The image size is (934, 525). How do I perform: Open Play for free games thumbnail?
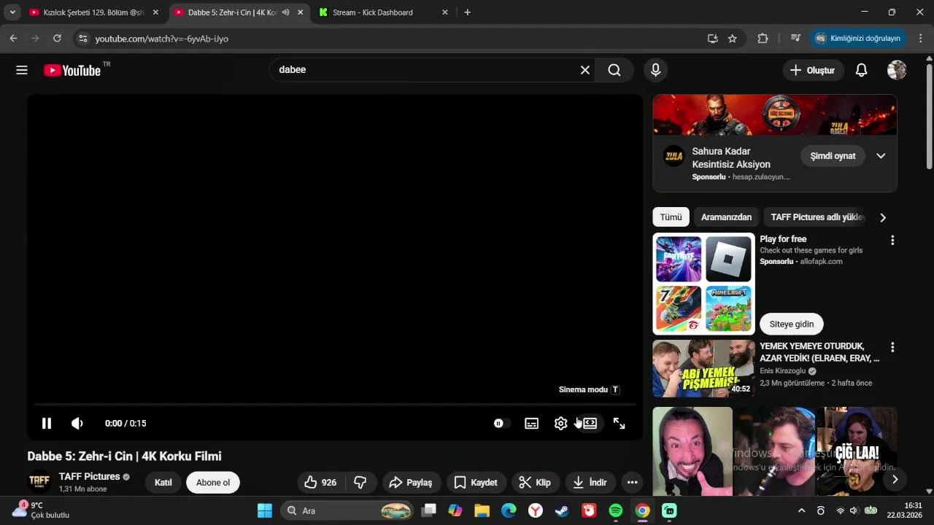pos(703,284)
